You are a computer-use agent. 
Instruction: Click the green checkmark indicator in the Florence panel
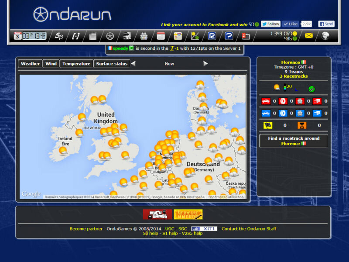point(311,89)
